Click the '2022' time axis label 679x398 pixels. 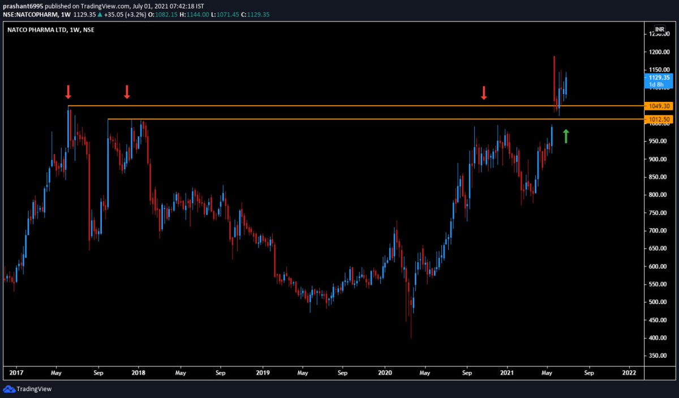(629, 374)
